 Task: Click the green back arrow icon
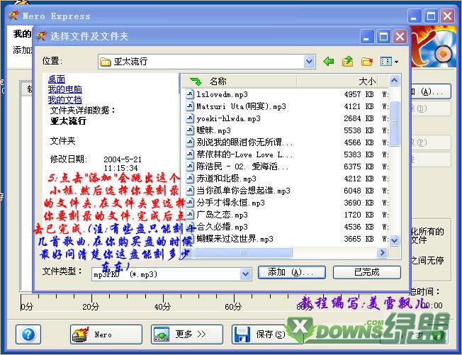tap(329, 62)
